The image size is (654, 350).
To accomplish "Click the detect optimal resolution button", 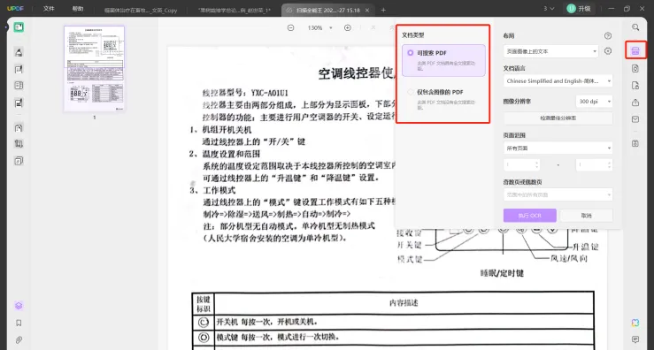I will (x=558, y=118).
